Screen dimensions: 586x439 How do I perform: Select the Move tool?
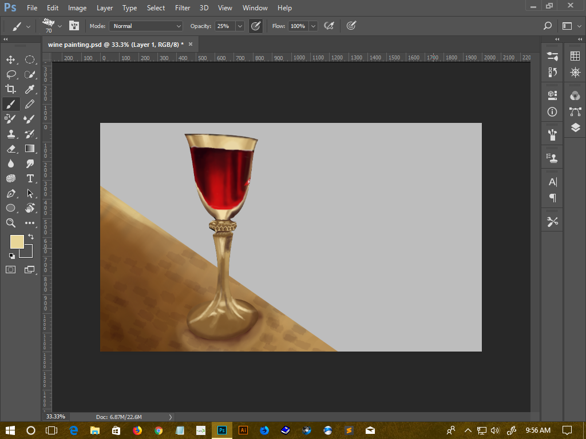click(10, 59)
